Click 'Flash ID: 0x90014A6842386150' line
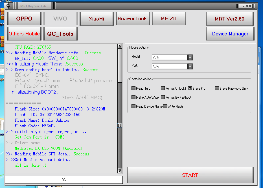This screenshot has height=188, width=263. click(47, 115)
